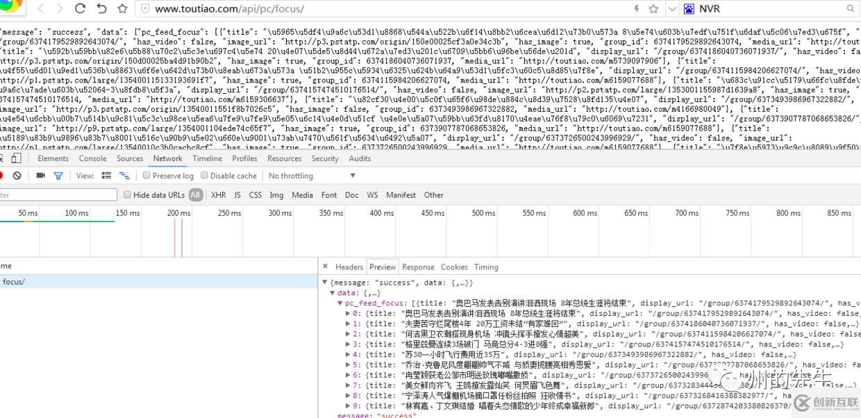Expand array item 5 in the preview
The height and width of the screenshot is (418, 861).
pos(348,365)
